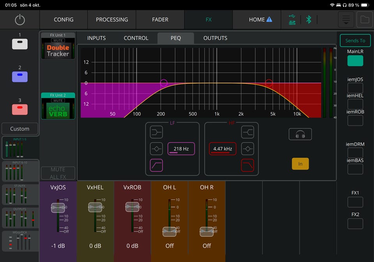Toggle MainLR send
The image size is (374, 262).
(355, 61)
